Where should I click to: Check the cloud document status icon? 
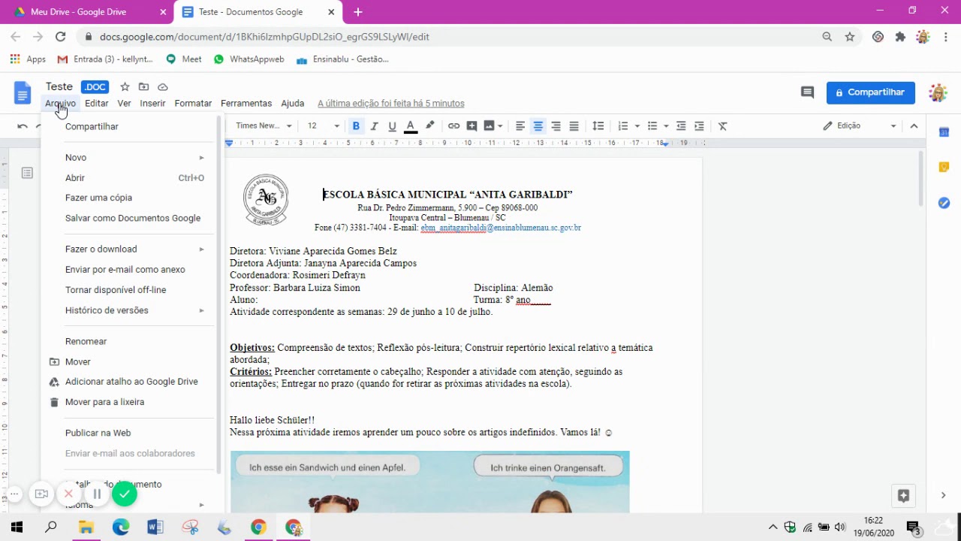pyautogui.click(x=163, y=87)
